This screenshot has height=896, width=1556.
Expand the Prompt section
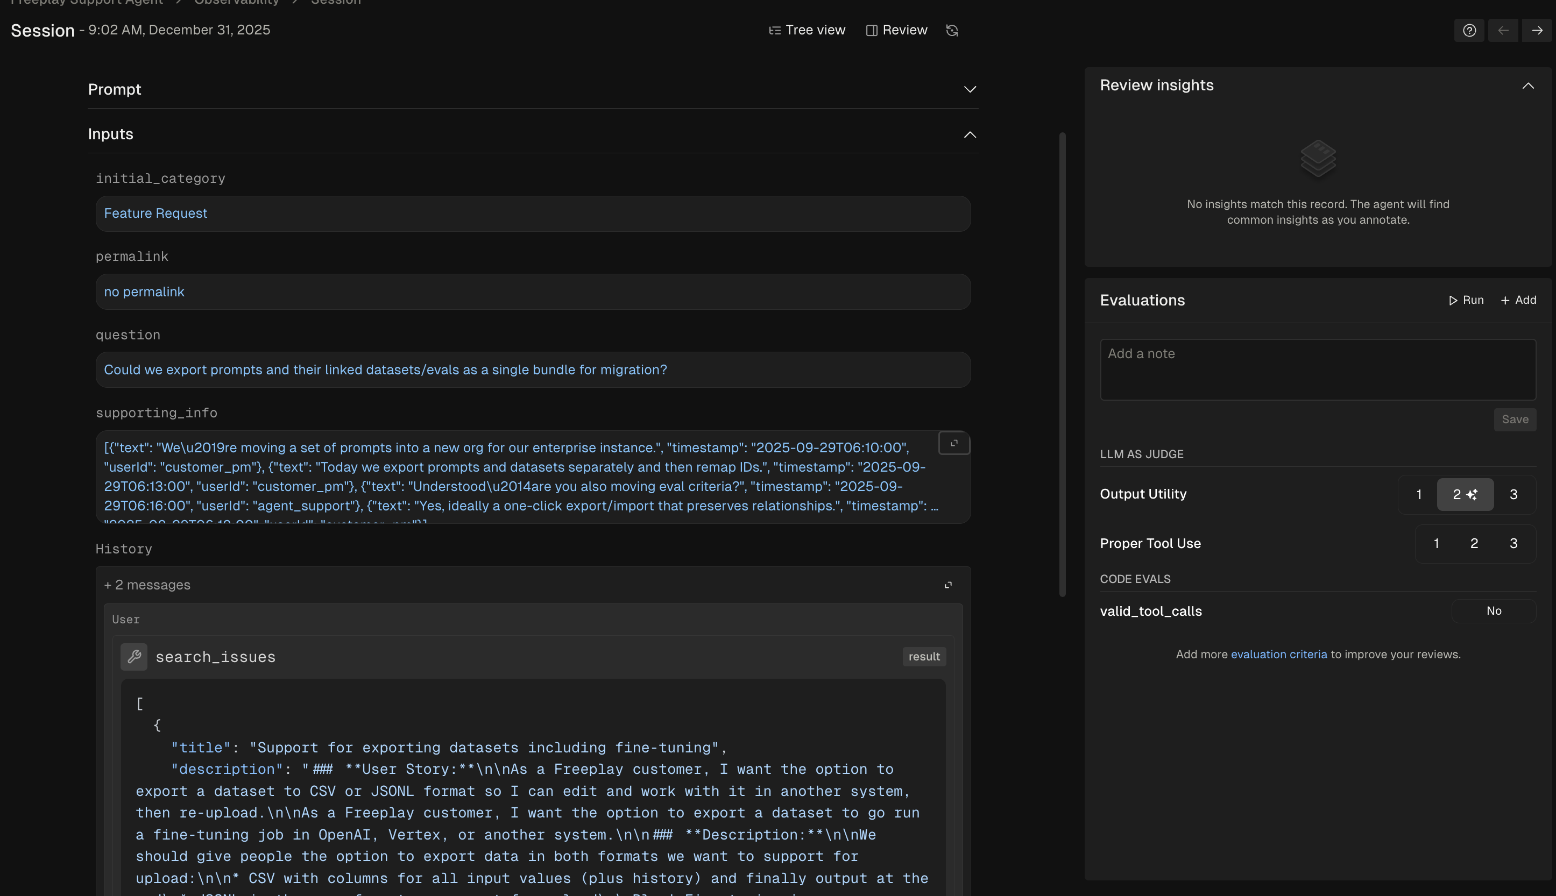point(970,90)
